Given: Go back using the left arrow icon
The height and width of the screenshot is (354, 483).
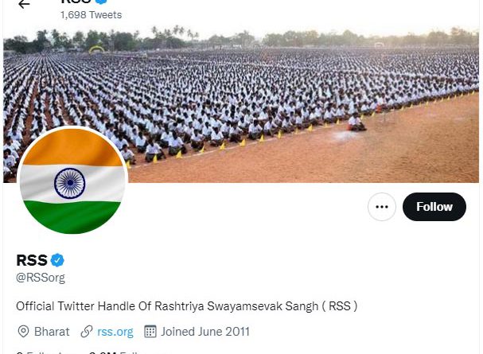Looking at the screenshot, I should [x=24, y=4].
